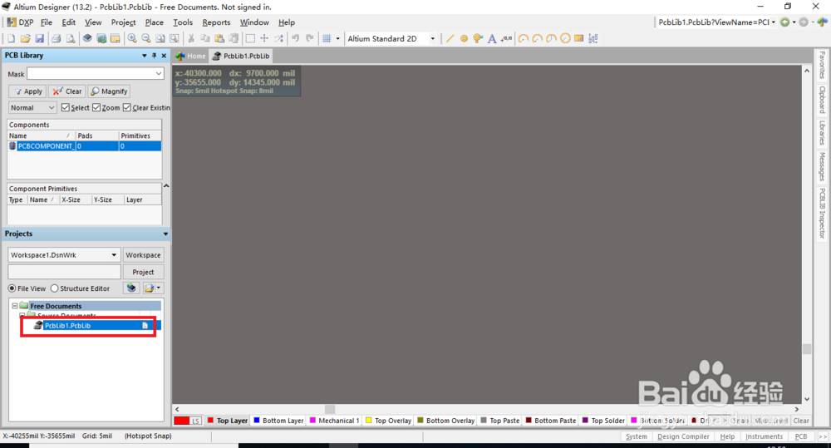The height and width of the screenshot is (448, 831).
Task: Click the printer icon in toolbar
Action: tap(56, 38)
